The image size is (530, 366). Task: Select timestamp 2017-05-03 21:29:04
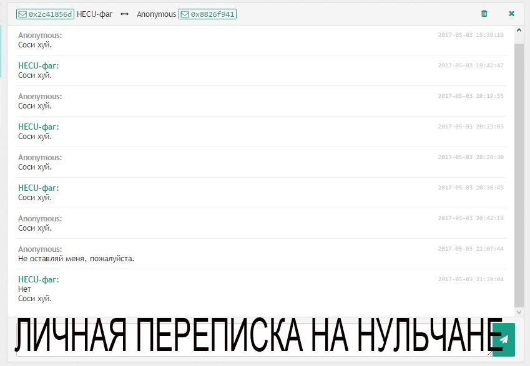click(471, 279)
